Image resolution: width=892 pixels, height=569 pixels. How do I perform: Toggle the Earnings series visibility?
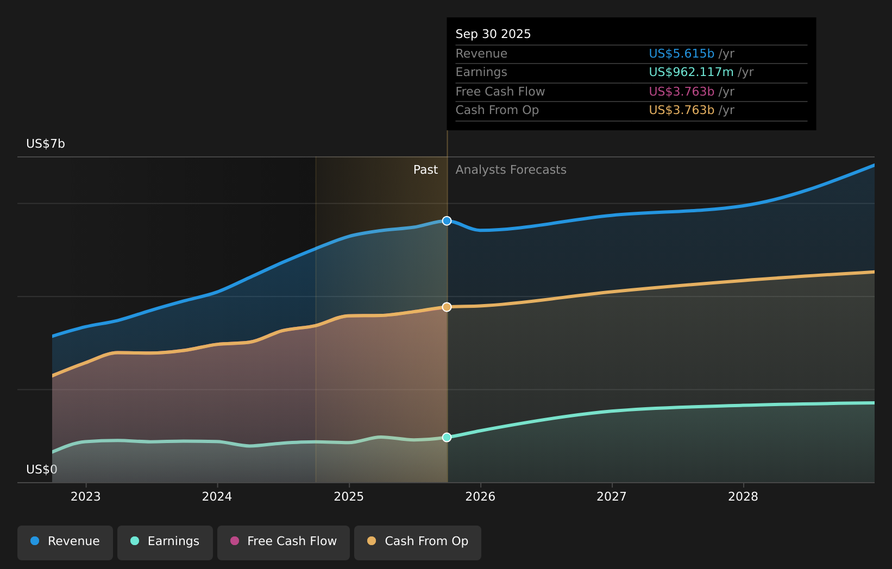coord(165,541)
